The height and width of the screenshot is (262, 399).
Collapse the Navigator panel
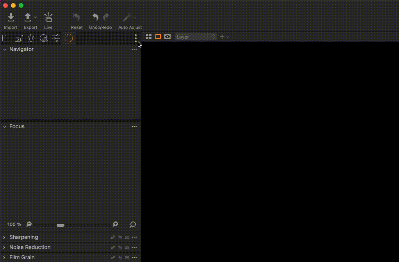coord(4,50)
